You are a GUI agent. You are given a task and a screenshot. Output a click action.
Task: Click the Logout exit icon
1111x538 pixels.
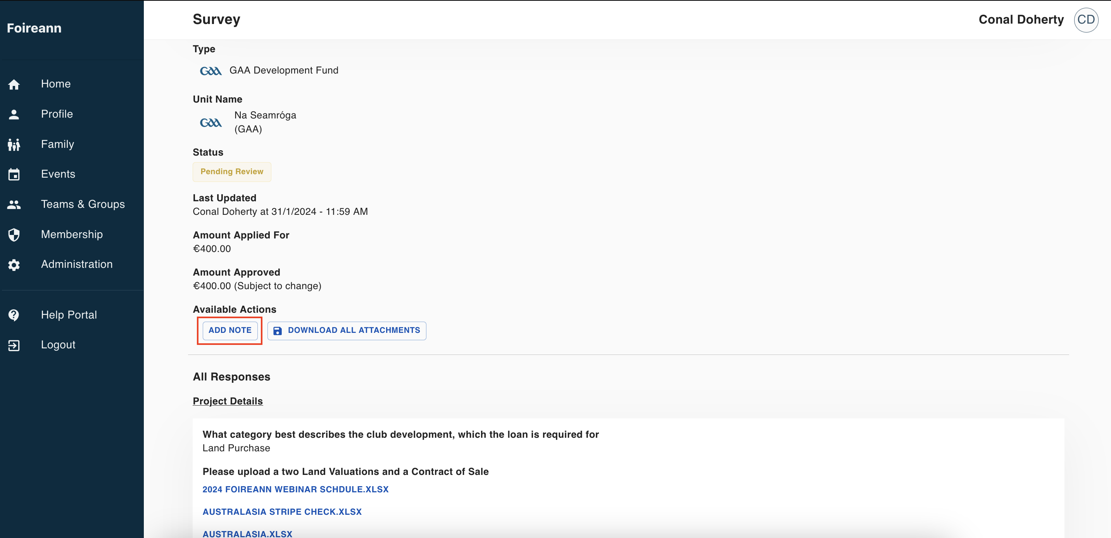click(x=14, y=345)
